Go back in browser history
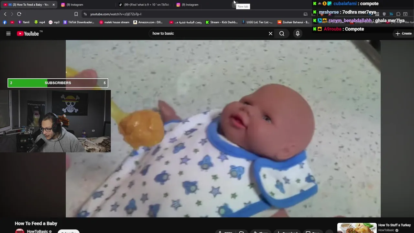Viewport: 414px width, 233px height. click(x=5, y=14)
